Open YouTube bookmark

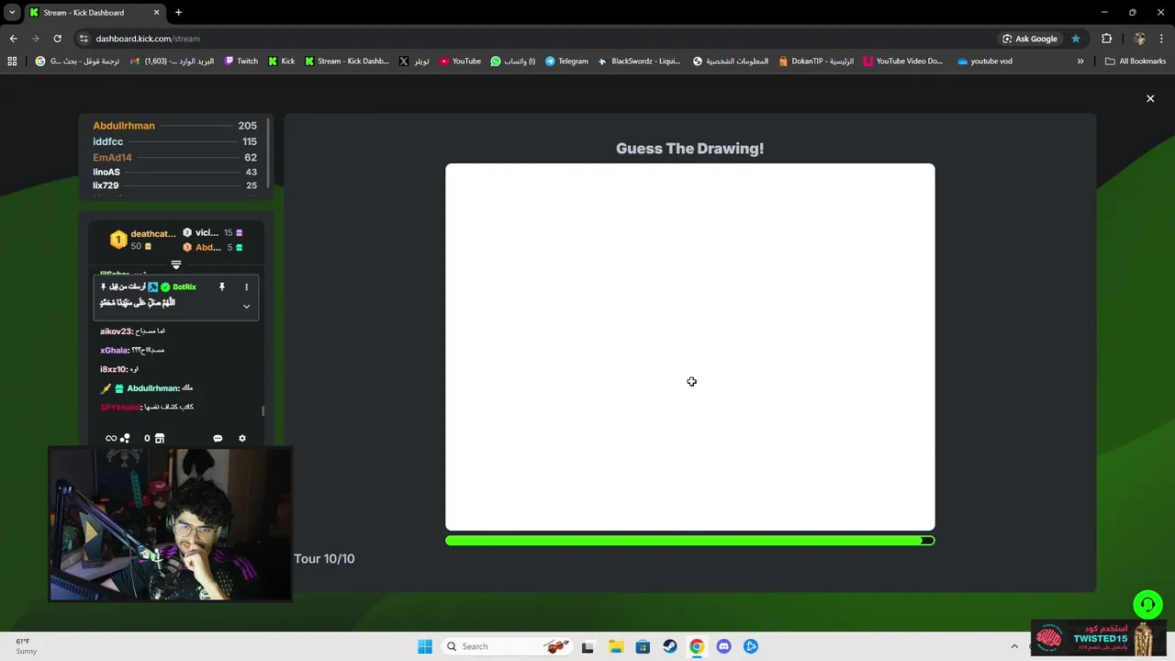click(x=460, y=62)
